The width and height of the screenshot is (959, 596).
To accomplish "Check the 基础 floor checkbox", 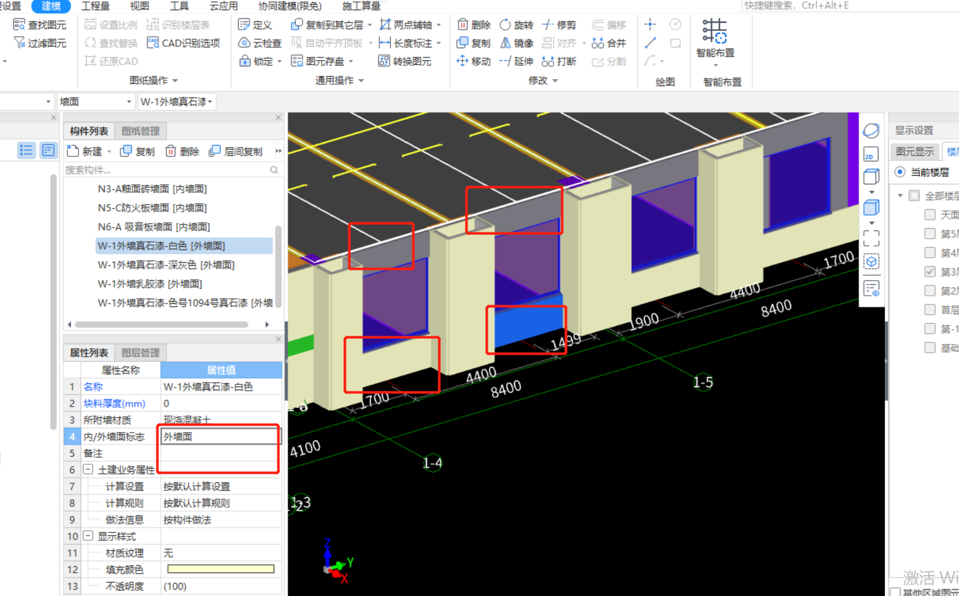I will 930,348.
